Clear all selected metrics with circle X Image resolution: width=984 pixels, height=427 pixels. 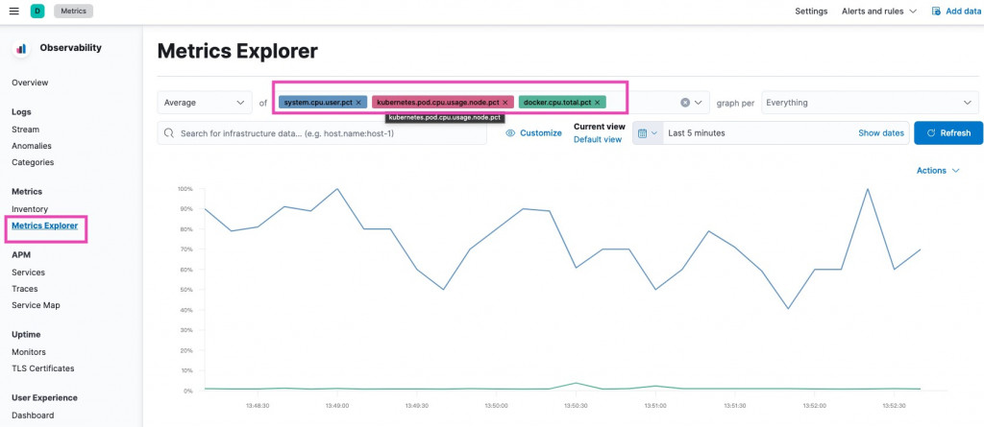pyautogui.click(x=685, y=103)
